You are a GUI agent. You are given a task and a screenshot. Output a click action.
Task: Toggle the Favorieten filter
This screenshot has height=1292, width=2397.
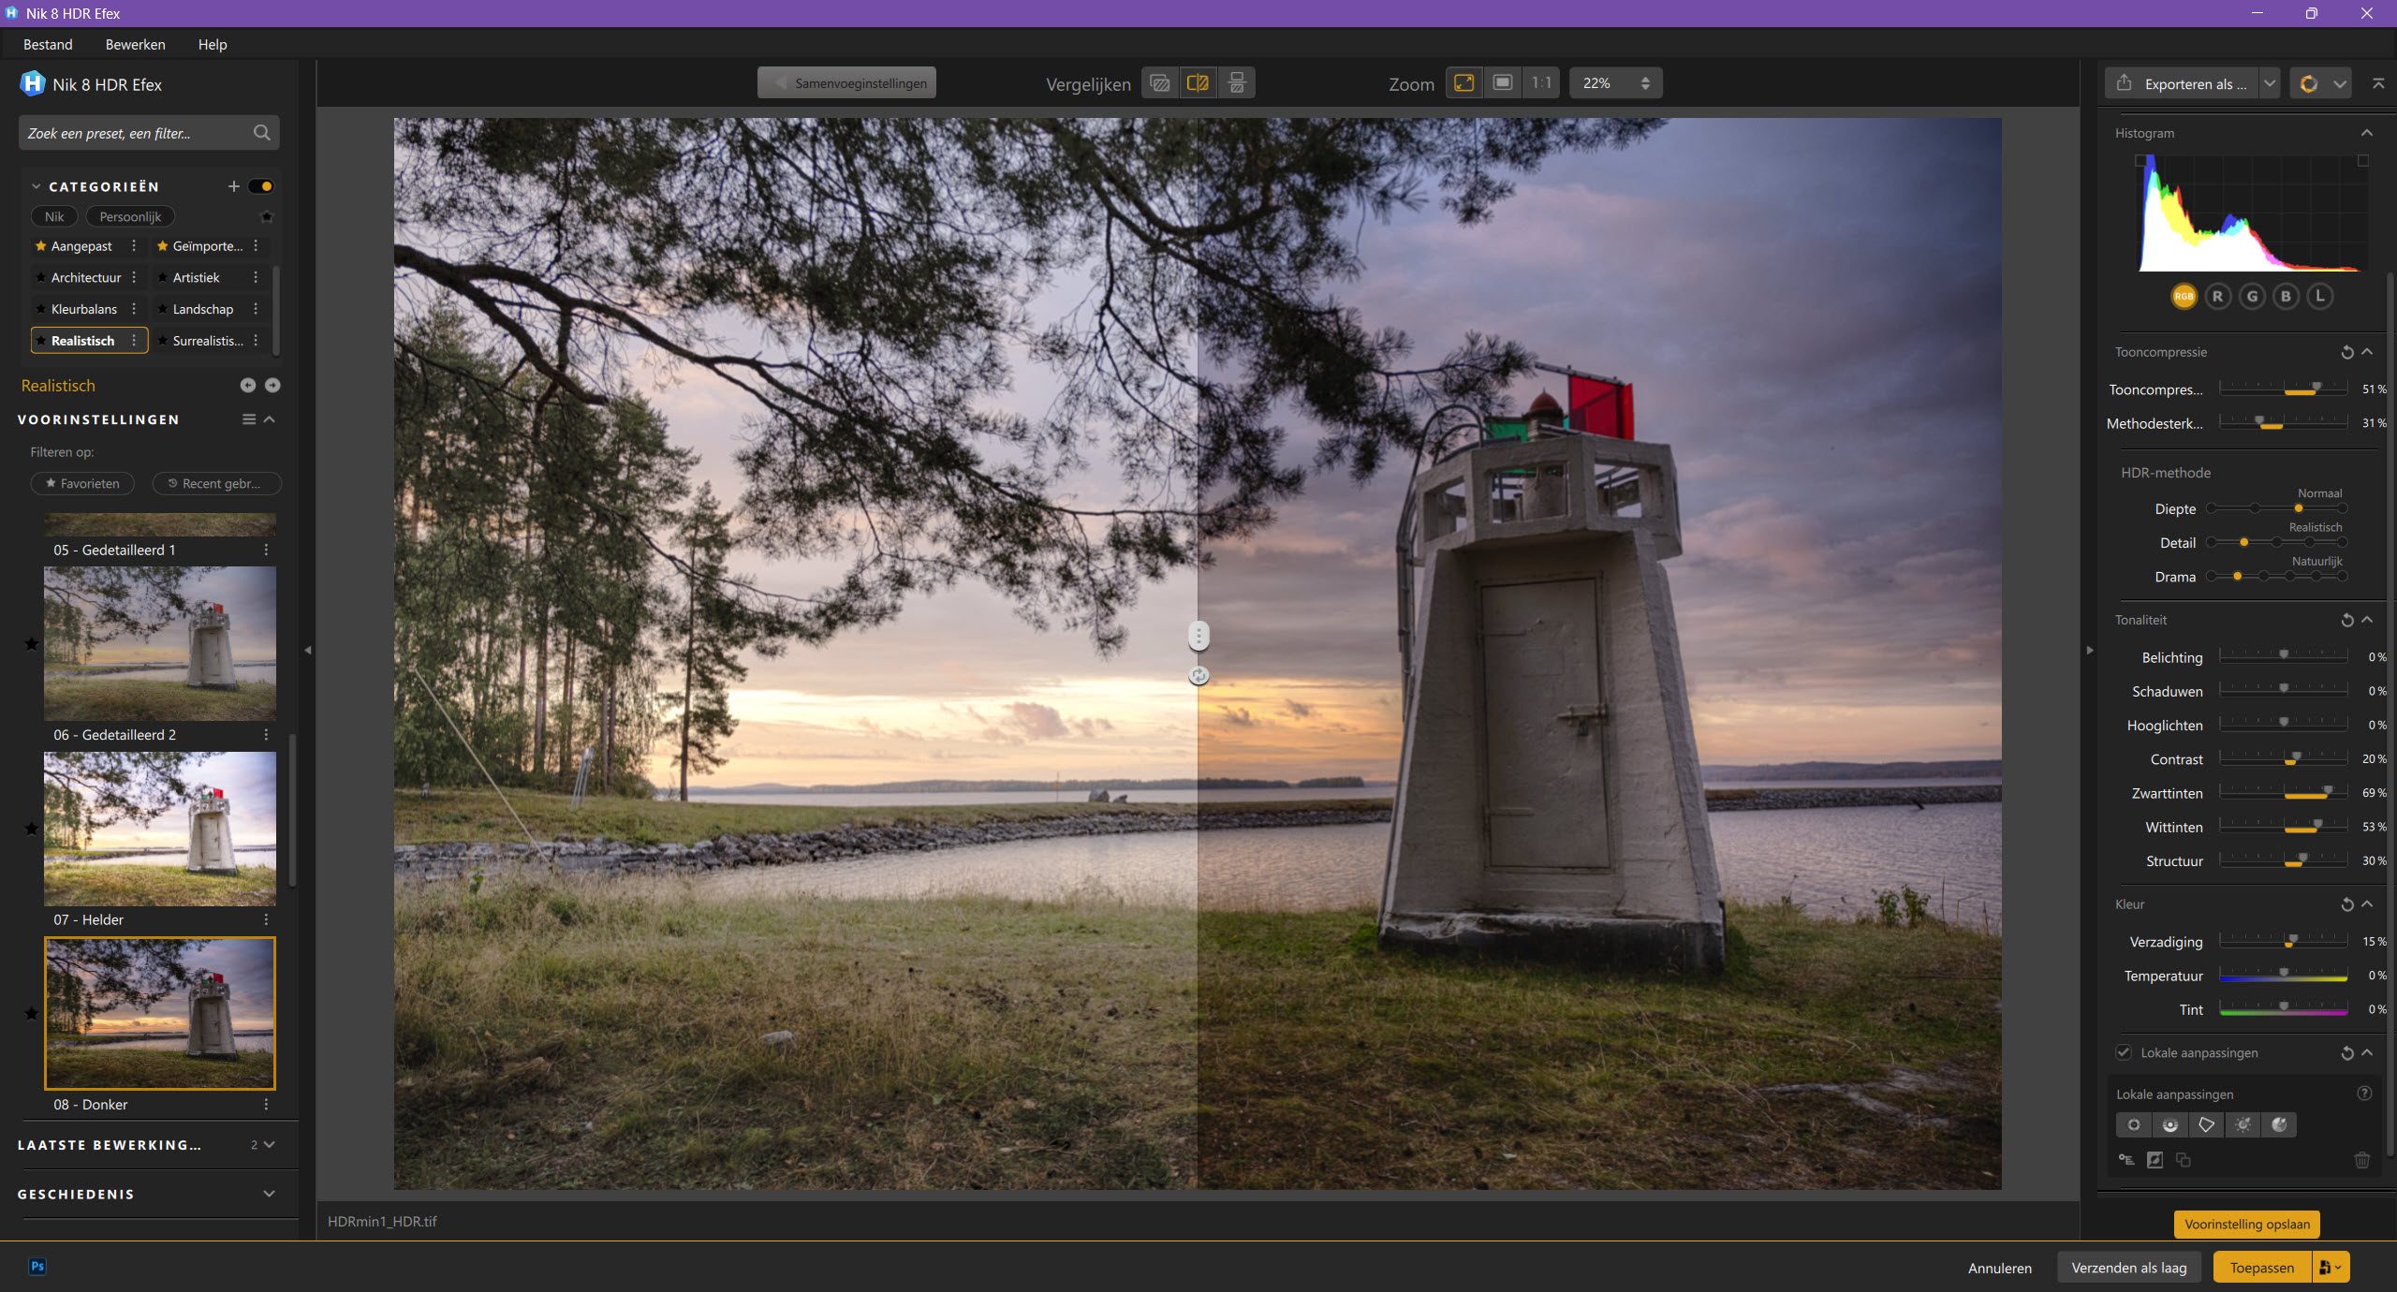pyautogui.click(x=82, y=484)
